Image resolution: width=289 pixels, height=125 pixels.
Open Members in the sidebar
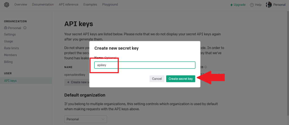click(10, 55)
